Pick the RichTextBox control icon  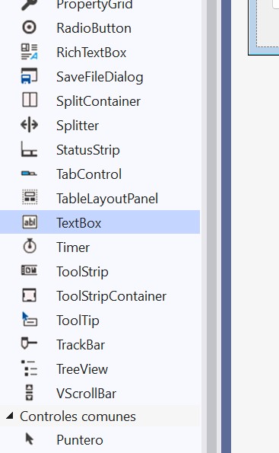tap(30, 52)
